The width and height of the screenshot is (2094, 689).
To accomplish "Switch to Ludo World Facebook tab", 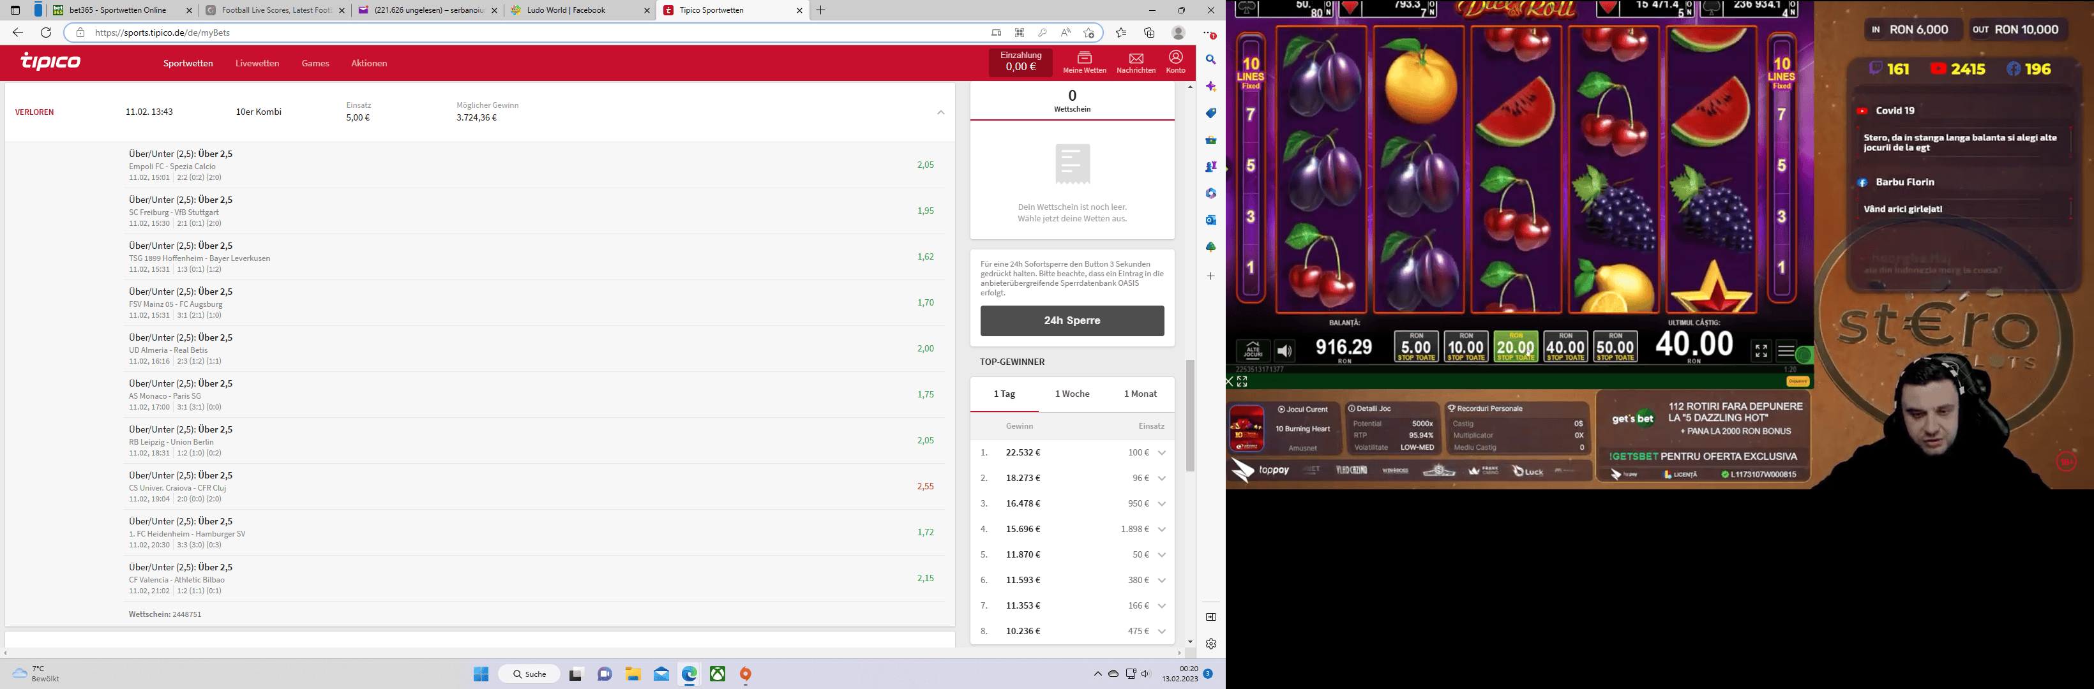I will pyautogui.click(x=580, y=11).
